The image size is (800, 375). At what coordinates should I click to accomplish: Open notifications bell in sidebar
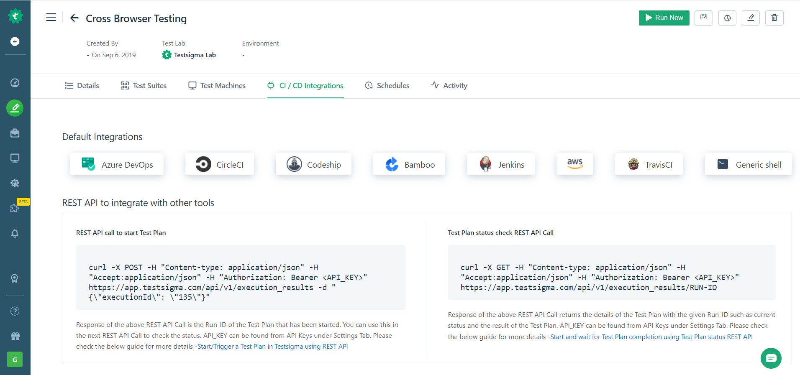click(15, 233)
